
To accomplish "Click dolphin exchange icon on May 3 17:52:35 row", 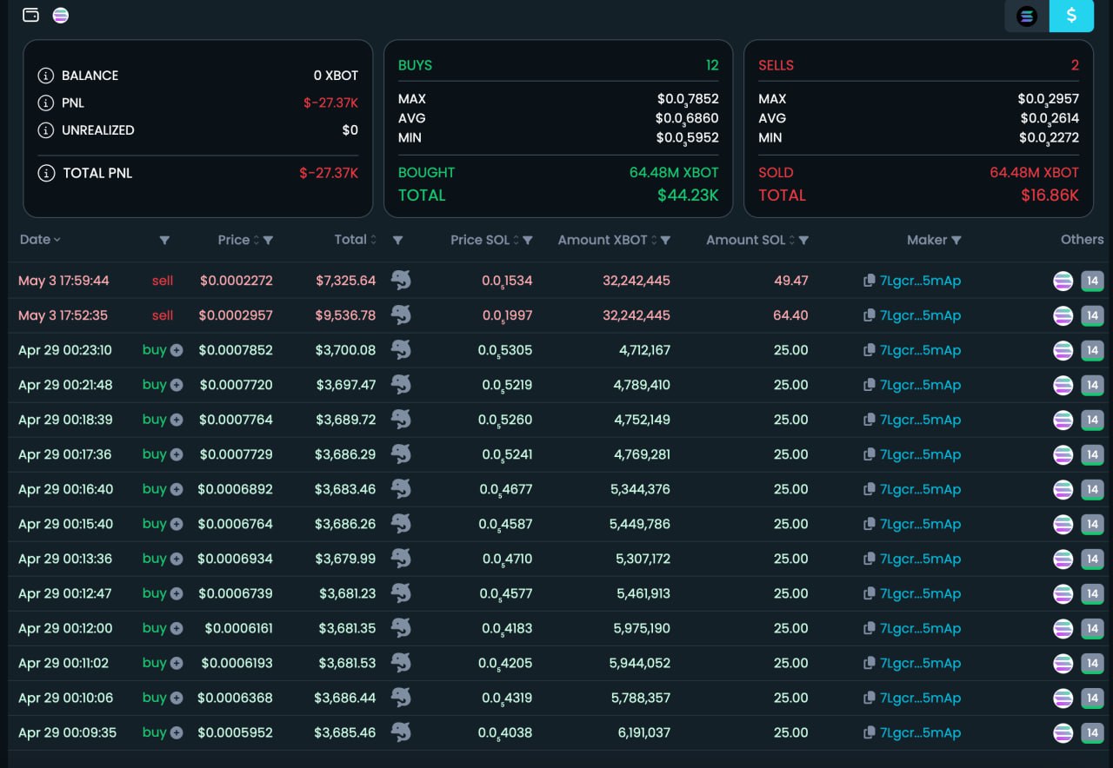I will click(x=401, y=314).
